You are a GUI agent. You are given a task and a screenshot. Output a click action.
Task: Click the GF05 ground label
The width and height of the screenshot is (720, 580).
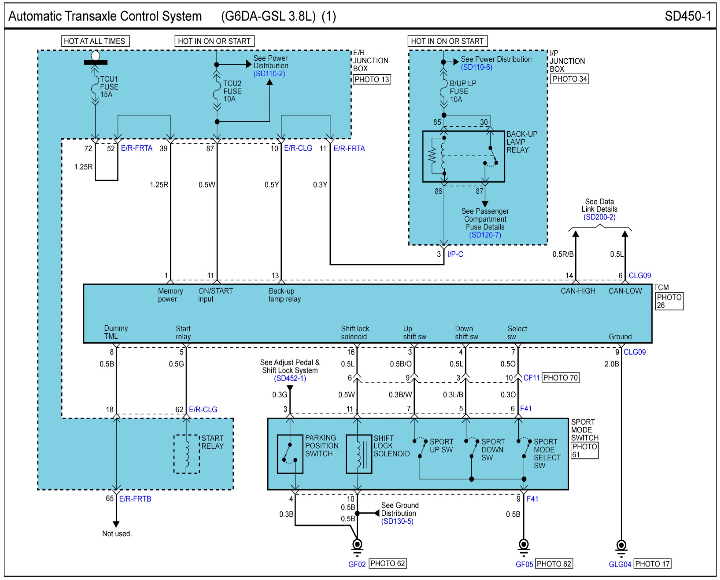(524, 564)
